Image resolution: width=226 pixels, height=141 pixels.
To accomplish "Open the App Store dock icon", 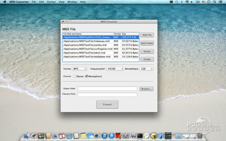I will click(x=112, y=136).
